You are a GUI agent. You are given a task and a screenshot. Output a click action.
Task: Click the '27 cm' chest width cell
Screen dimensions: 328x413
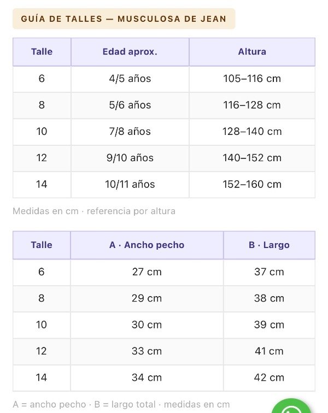click(x=147, y=273)
